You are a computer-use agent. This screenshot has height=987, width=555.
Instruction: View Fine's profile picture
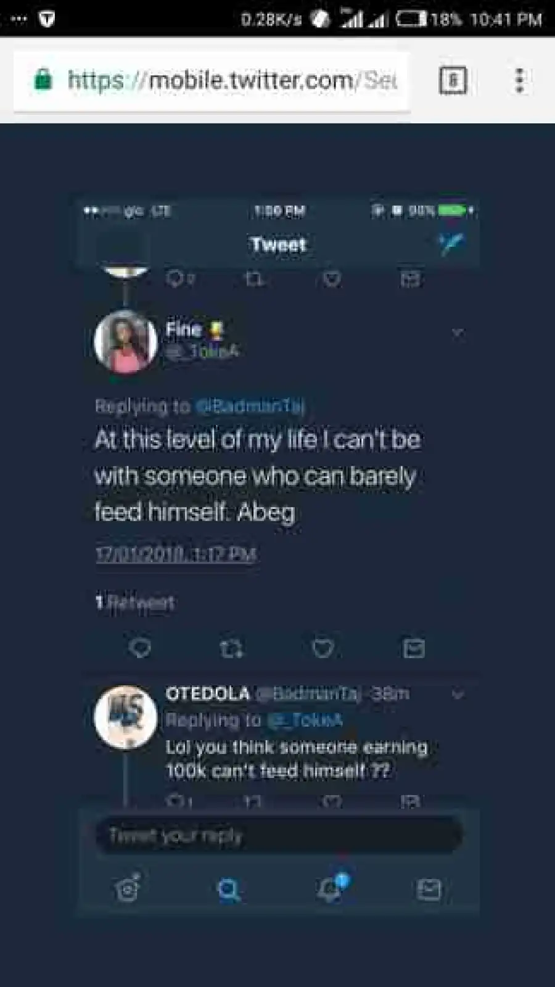click(126, 342)
